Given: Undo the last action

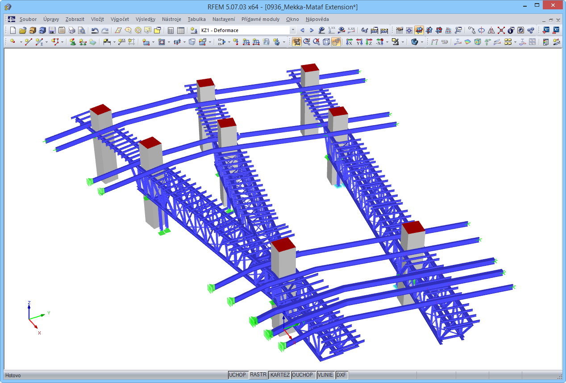Looking at the screenshot, I should click(x=95, y=30).
